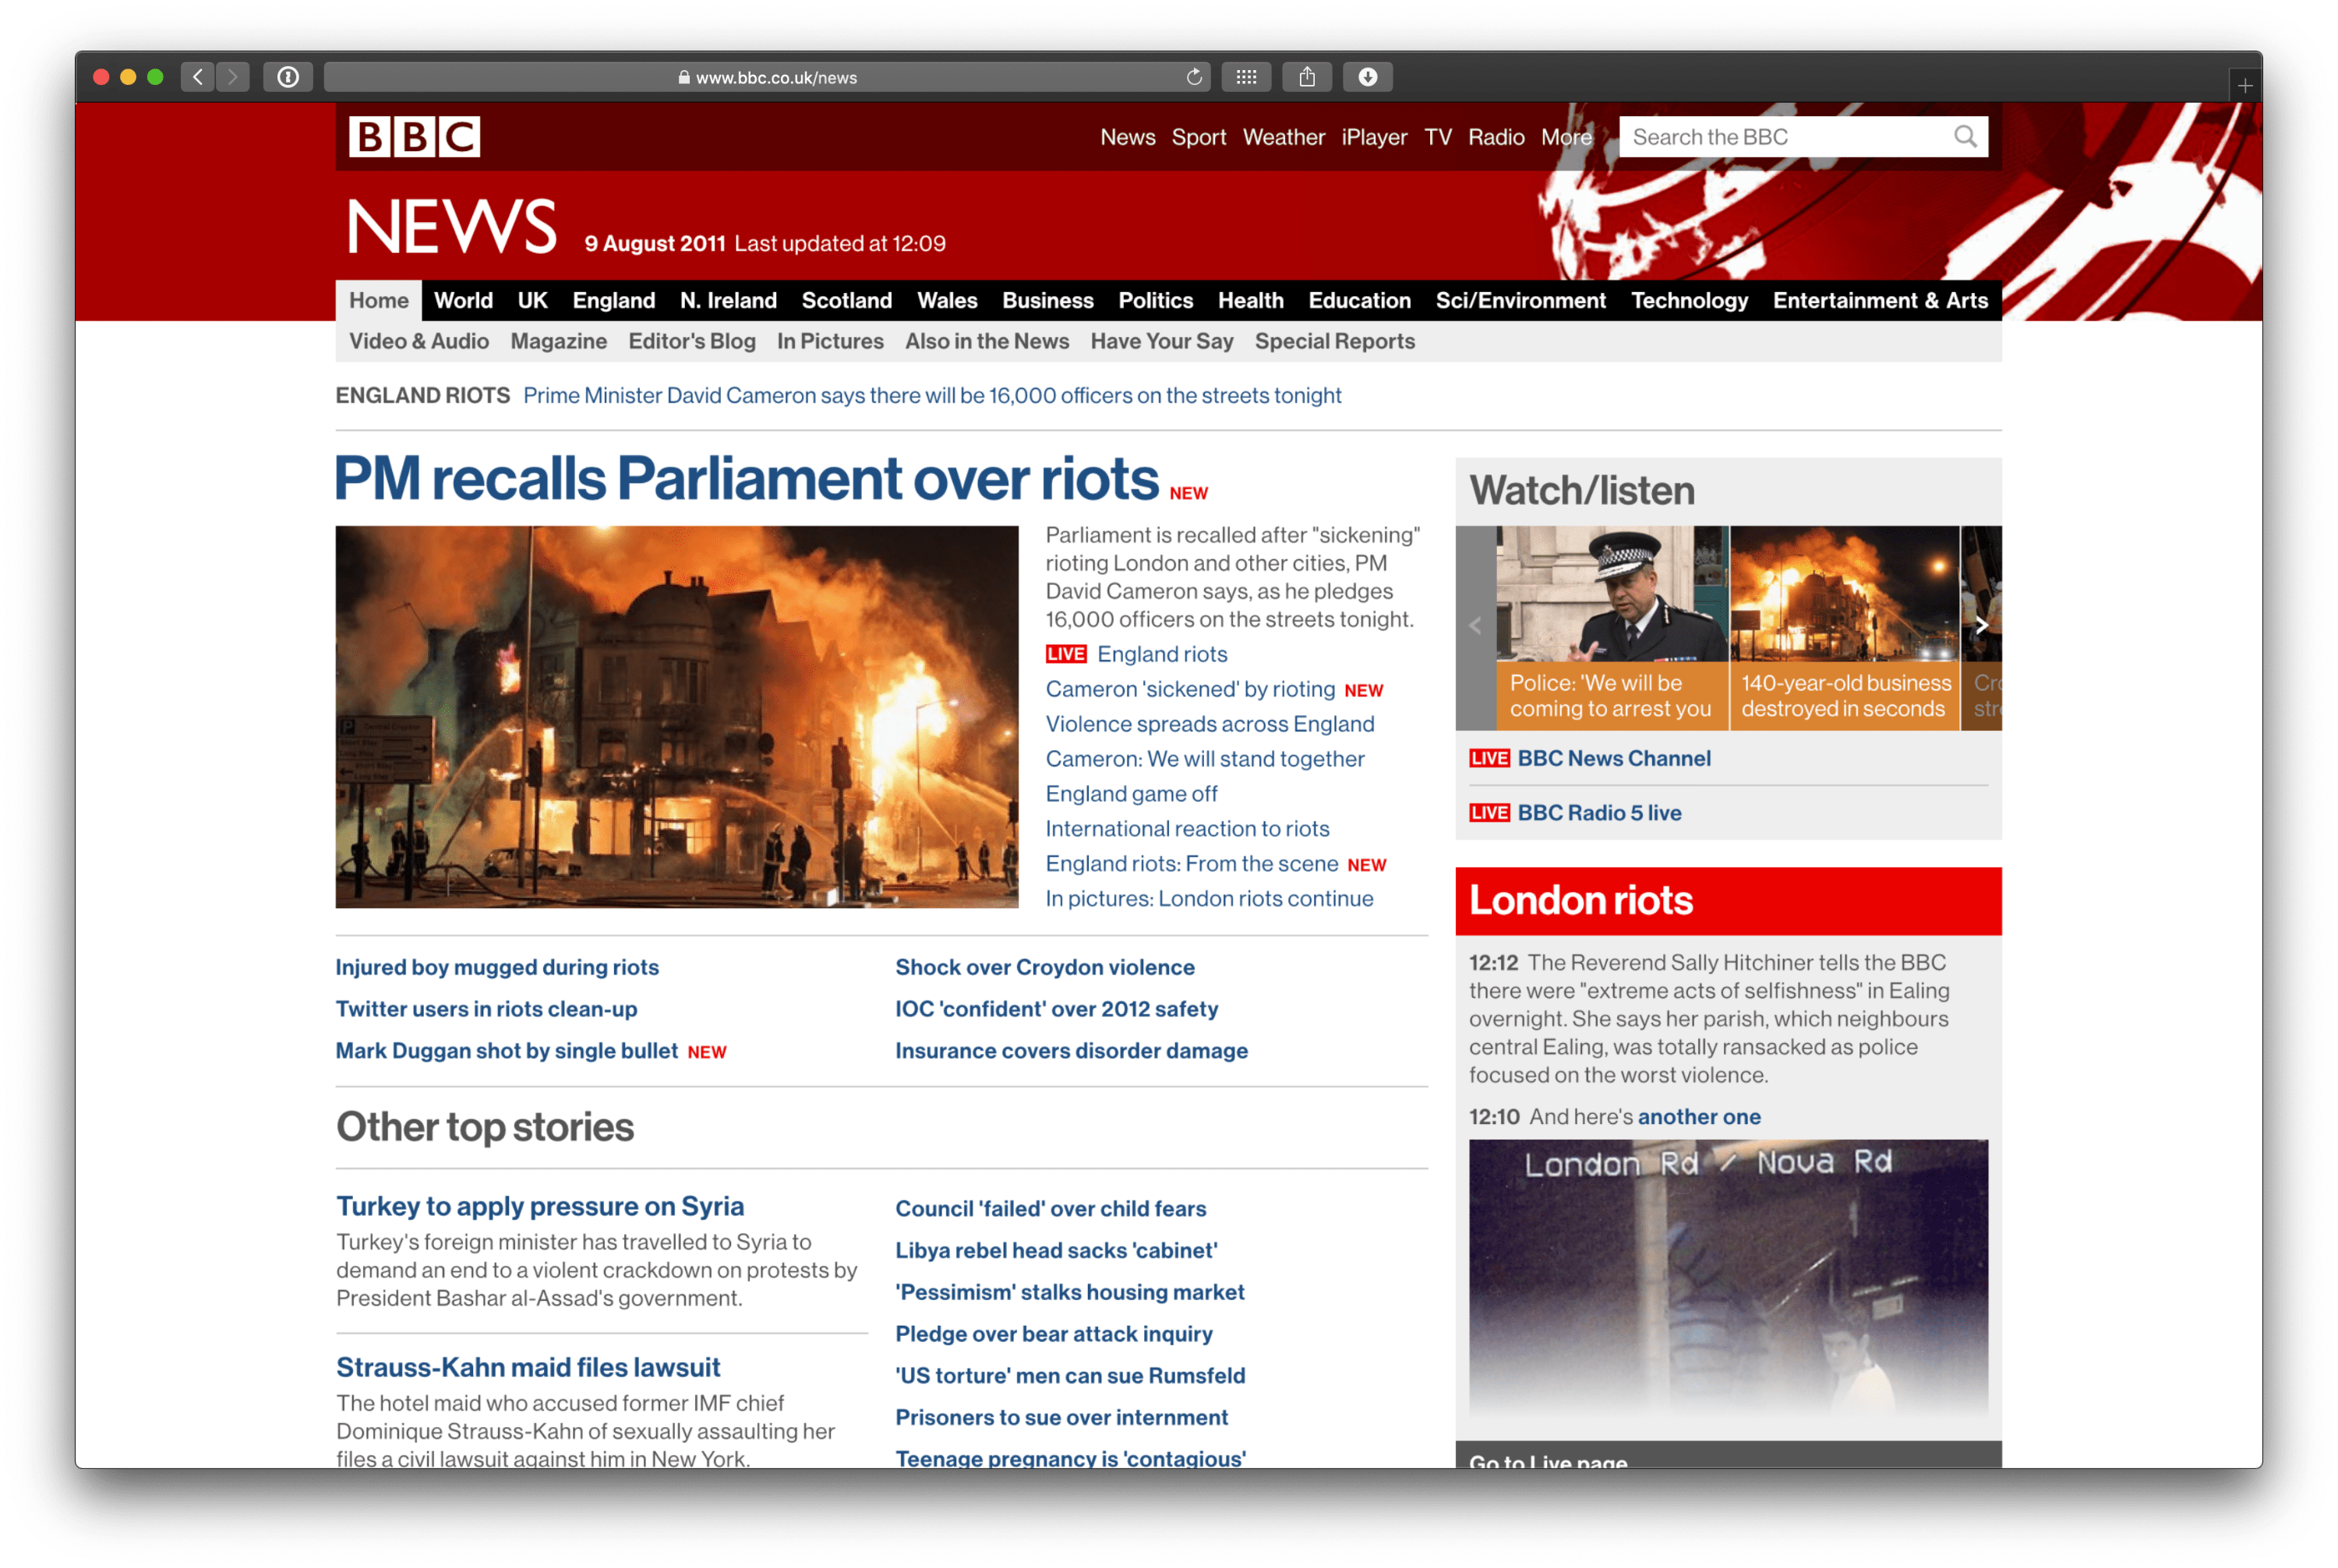
Task: Click the LIVE badge beside England riots
Action: [x=1065, y=654]
